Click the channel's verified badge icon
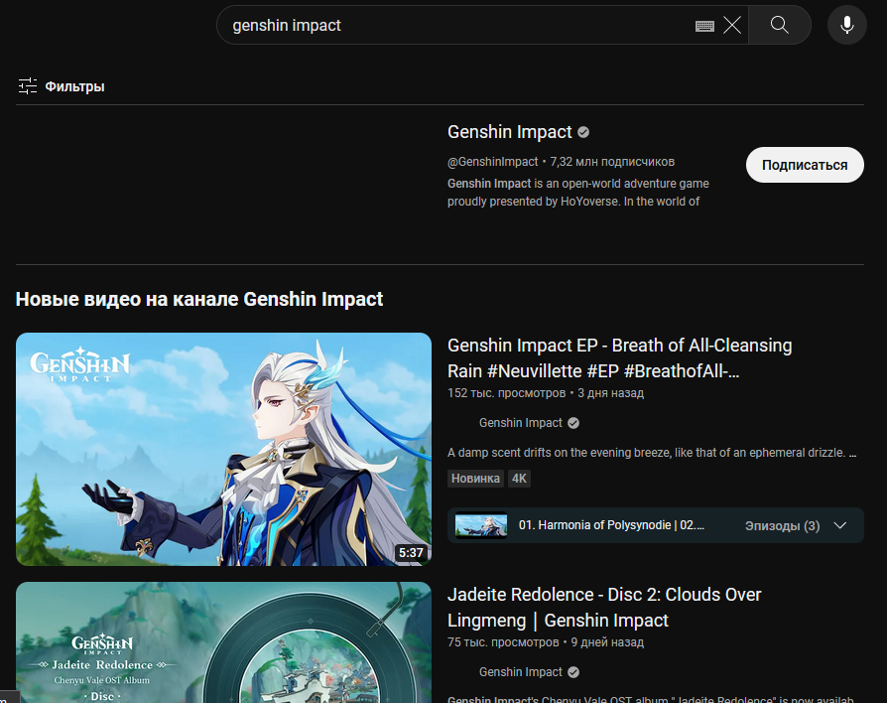 point(583,132)
